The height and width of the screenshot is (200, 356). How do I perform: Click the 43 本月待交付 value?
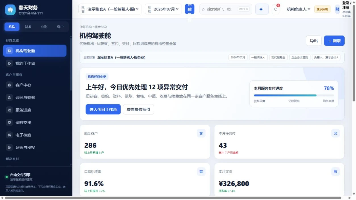(223, 145)
